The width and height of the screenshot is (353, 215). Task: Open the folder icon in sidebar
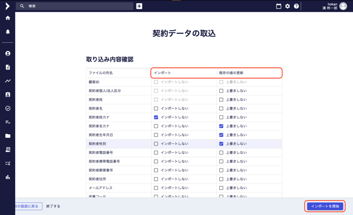[x=8, y=136]
